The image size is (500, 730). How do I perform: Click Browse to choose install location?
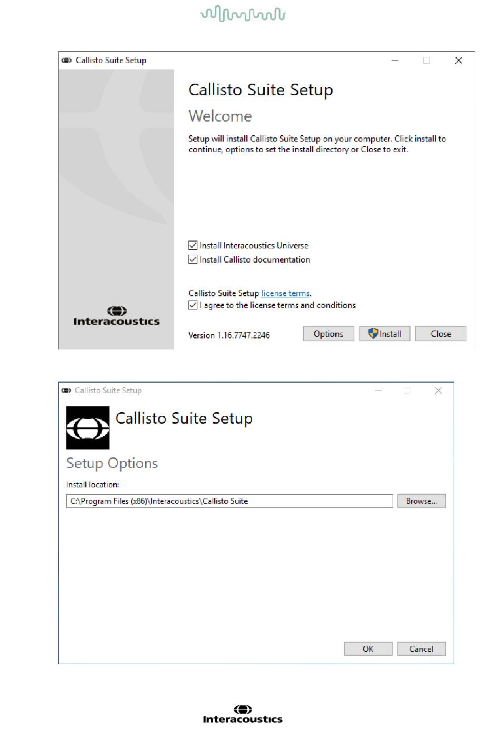tap(422, 501)
